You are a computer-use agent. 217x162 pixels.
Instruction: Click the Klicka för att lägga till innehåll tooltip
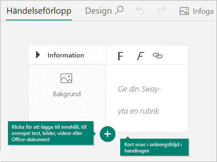point(50,133)
